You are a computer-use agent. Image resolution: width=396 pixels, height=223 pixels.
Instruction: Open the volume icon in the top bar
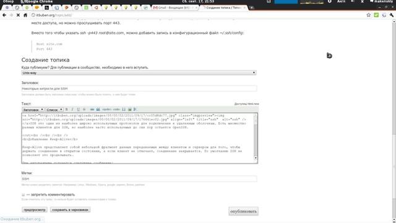pyautogui.click(x=353, y=1)
